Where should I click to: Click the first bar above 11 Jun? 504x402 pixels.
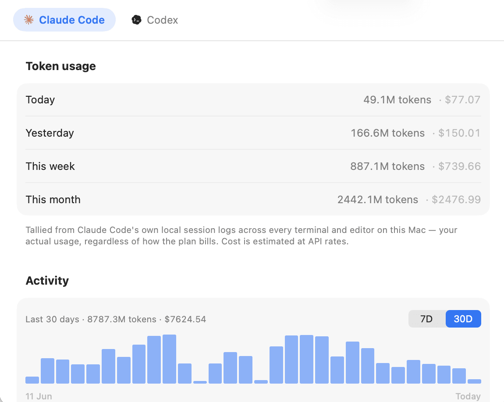(32, 380)
